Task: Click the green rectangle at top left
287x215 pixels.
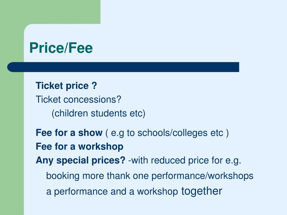Action: 50,12
